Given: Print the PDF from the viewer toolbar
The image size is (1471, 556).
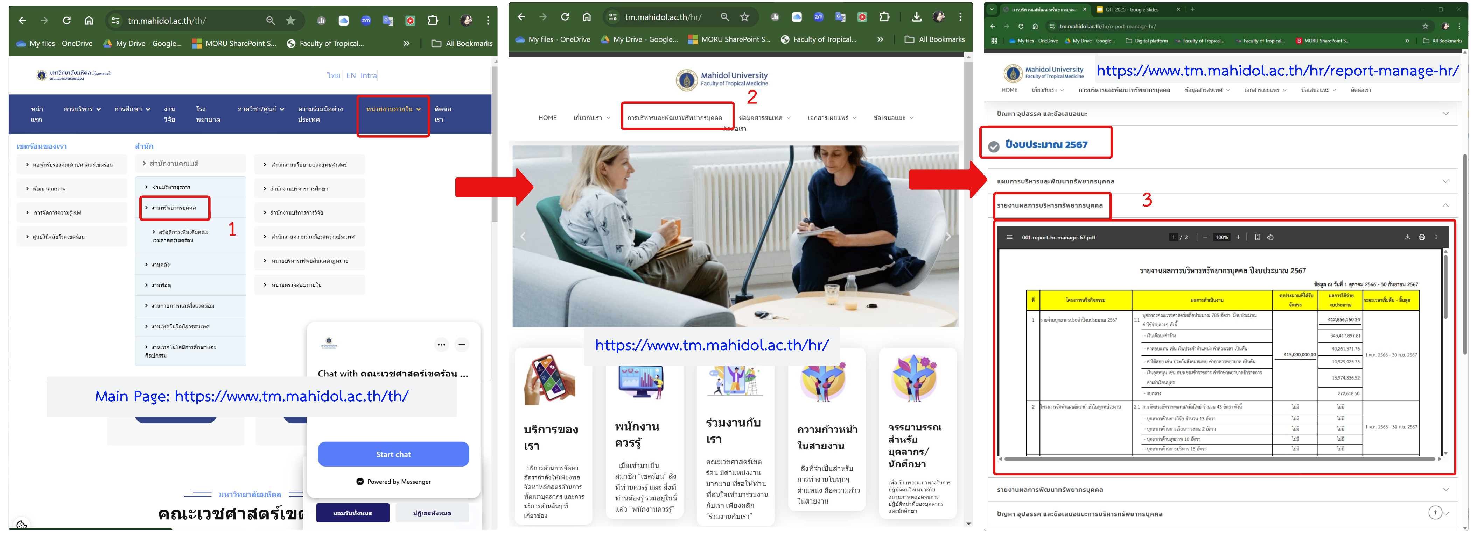Looking at the screenshot, I should [x=1422, y=237].
